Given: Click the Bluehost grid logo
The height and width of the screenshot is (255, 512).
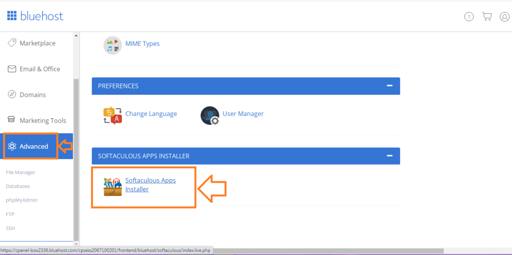Looking at the screenshot, I should tap(12, 15).
